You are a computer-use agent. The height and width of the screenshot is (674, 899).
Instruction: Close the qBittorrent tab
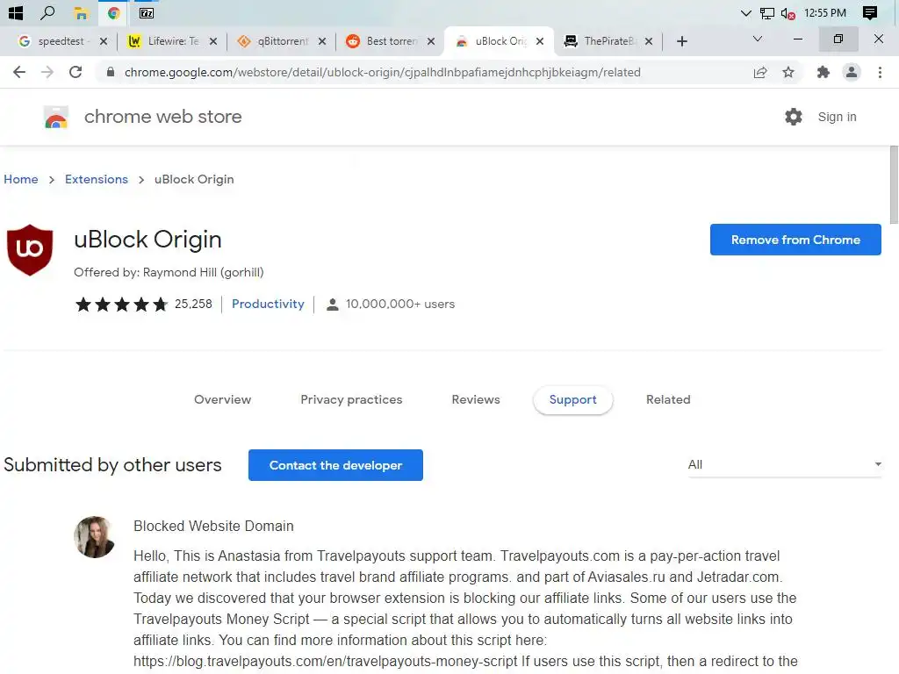point(322,41)
